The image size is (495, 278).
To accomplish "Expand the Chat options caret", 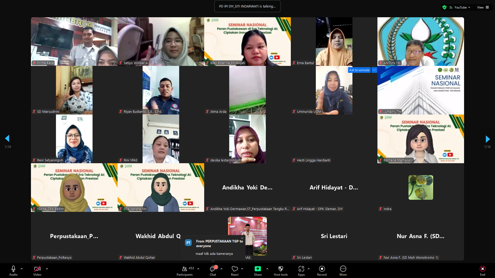I will 221,269.
